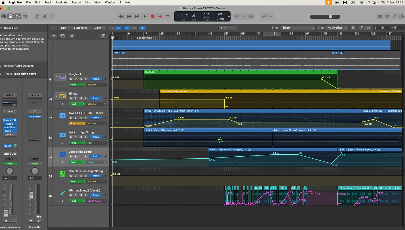Open the Snap Smart dropdown
This screenshot has height=230, width=405.
point(298,28)
